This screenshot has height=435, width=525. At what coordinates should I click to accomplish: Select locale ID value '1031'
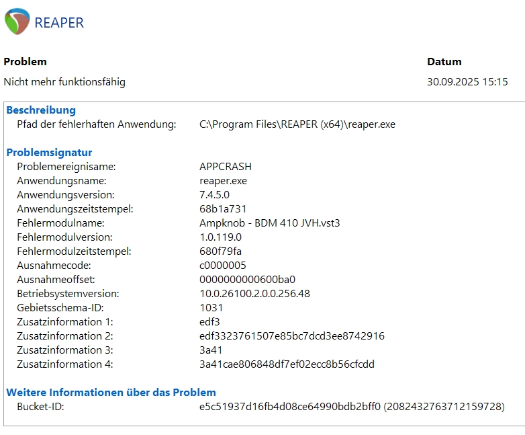(x=211, y=307)
